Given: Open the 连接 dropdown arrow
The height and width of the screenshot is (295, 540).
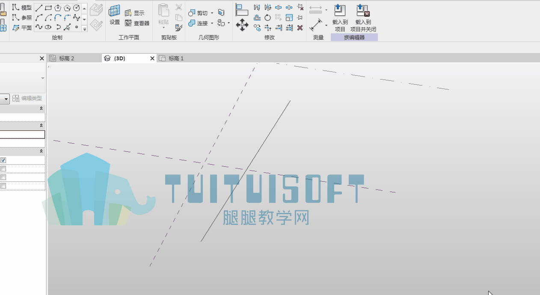Looking at the screenshot, I should 212,23.
